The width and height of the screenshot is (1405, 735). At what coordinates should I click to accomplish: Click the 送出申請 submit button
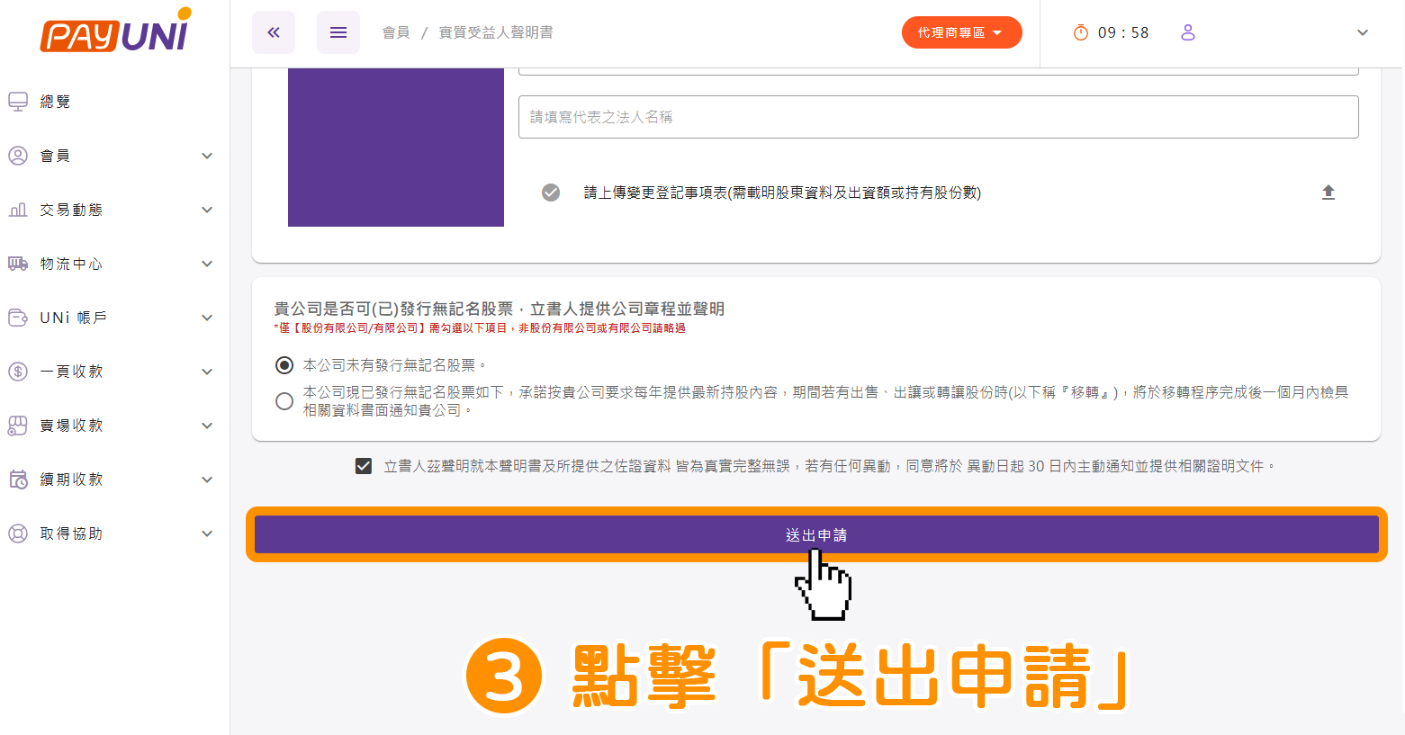(x=815, y=534)
